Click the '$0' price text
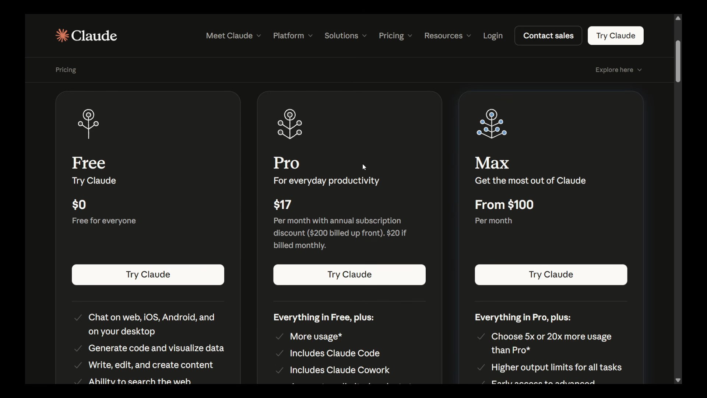Screen dimensions: 707x398 [x=79, y=205]
